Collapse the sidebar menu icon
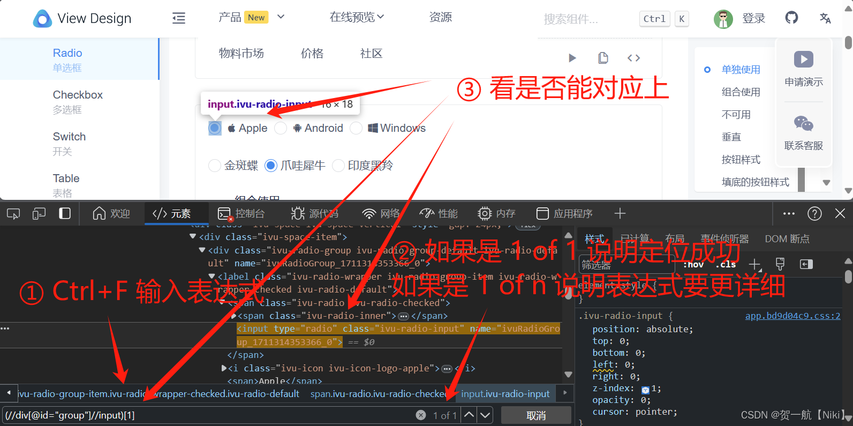This screenshot has width=853, height=426. pyautogui.click(x=179, y=18)
